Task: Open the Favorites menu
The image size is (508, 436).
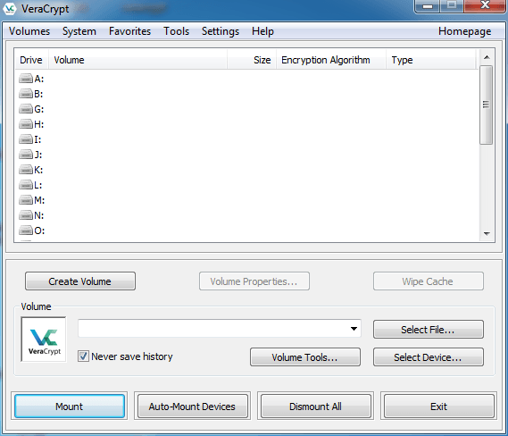Action: coord(129,31)
